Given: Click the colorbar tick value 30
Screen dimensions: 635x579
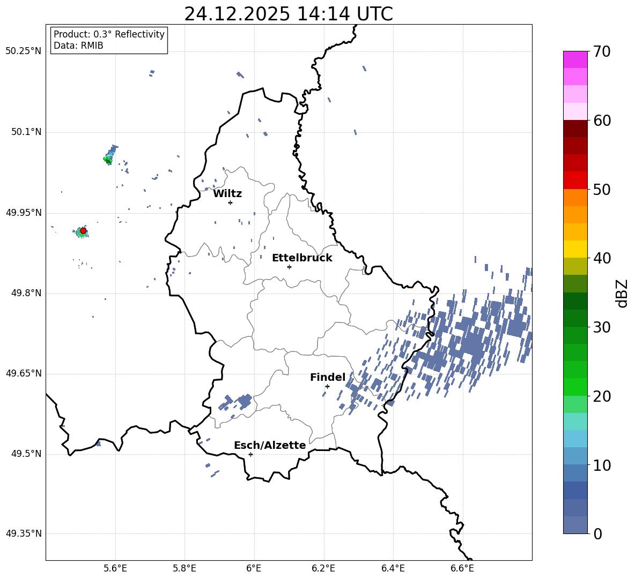Looking at the screenshot, I should click(602, 327).
